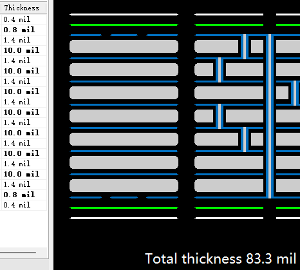300x270 pixels.
Task: Select the 0.8 mil cell under the topmost 0.4 mil
Action: click(23, 30)
